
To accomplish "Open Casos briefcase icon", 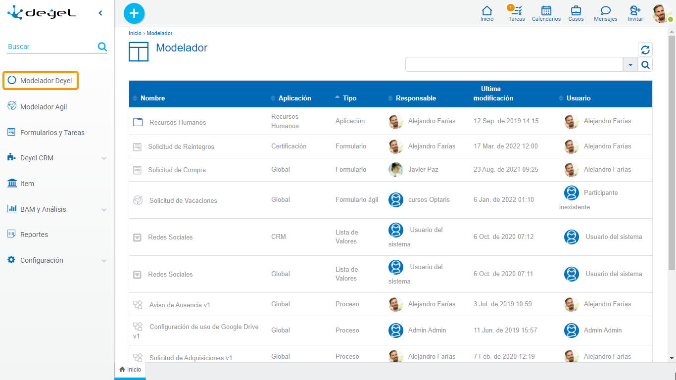I will click(576, 13).
